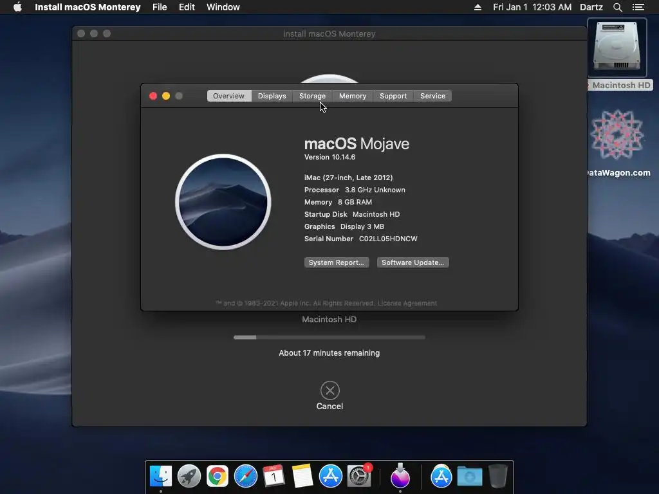Open the License Agreement link

pyautogui.click(x=407, y=304)
